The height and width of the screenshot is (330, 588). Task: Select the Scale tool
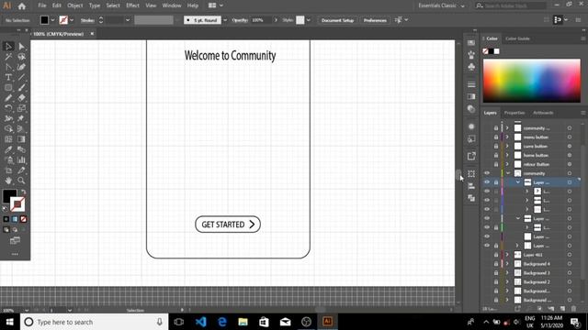point(21,108)
